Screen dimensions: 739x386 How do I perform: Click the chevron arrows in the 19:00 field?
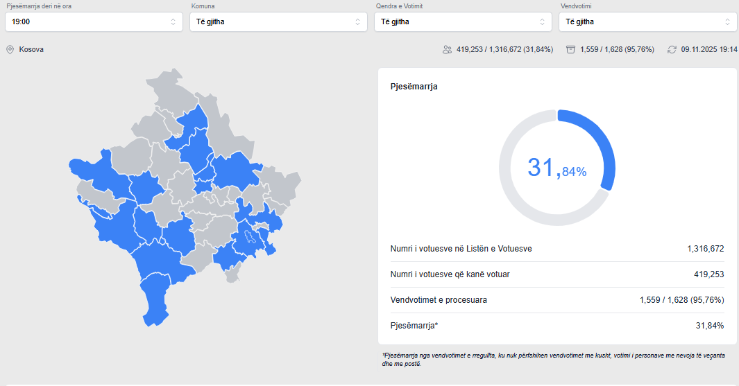click(173, 21)
